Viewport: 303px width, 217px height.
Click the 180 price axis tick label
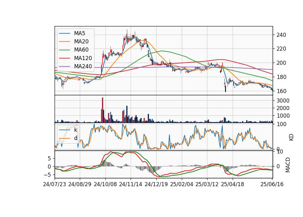281,77
